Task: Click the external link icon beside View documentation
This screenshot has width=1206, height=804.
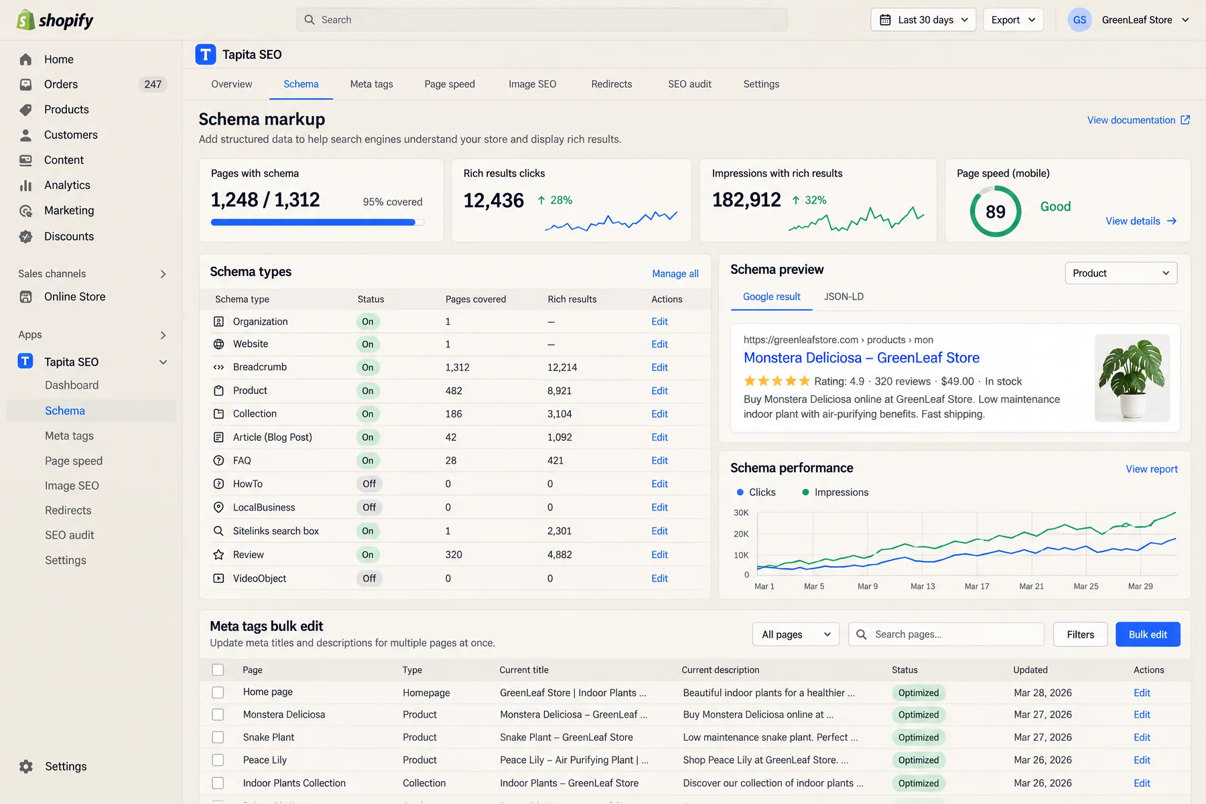Action: (1185, 120)
